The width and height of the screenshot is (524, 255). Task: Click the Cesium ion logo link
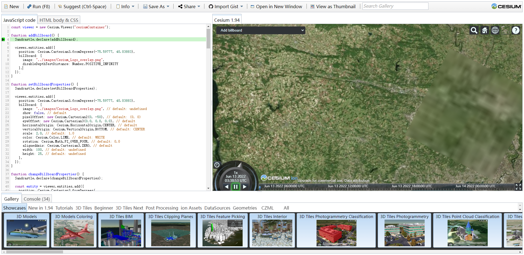click(279, 178)
